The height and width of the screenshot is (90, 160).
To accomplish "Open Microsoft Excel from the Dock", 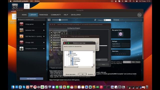I will click(x=90, y=87).
